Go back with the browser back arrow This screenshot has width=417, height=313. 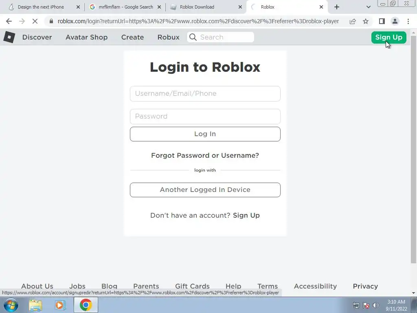(x=9, y=21)
